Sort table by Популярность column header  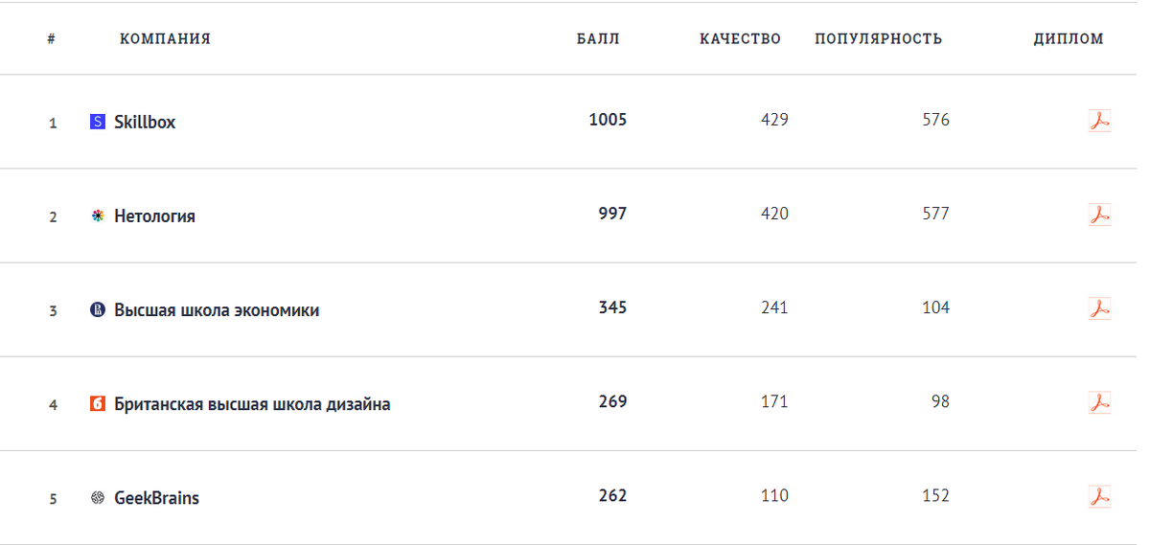coord(879,39)
